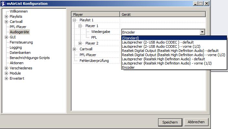Click the Player column header
Viewport: 228px width, 129px height.
[x=95, y=15]
